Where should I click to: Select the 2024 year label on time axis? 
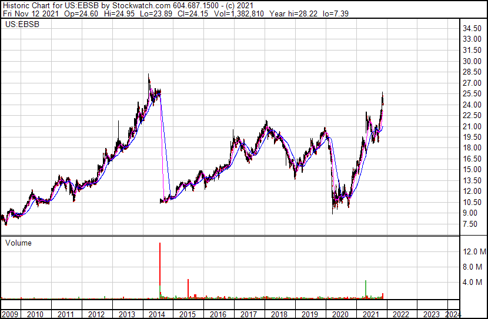pos(452,314)
